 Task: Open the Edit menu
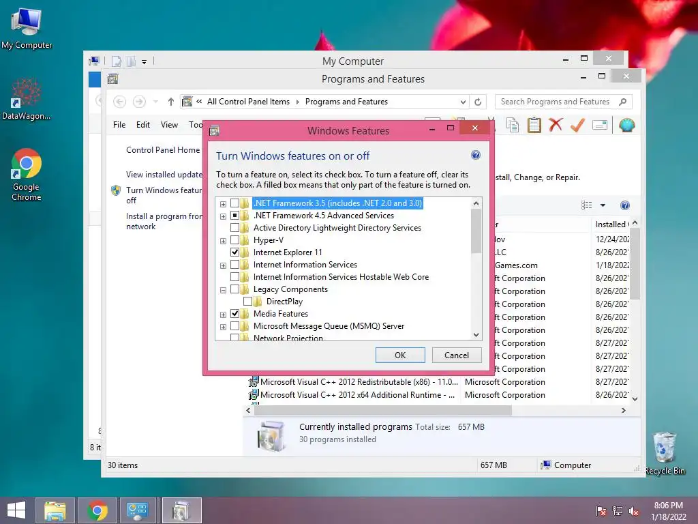coord(143,125)
